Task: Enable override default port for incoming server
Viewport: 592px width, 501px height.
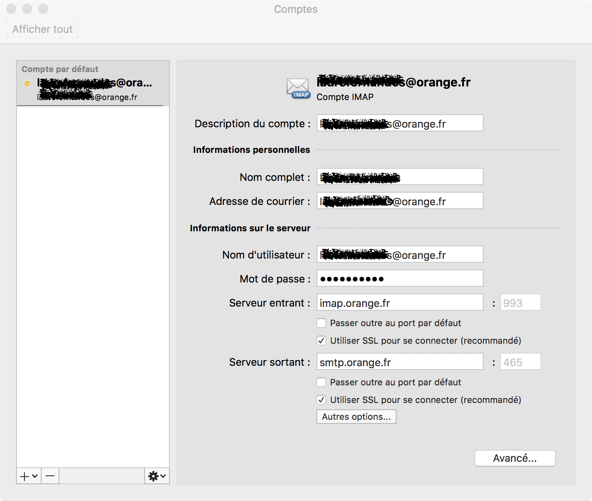Action: 321,323
